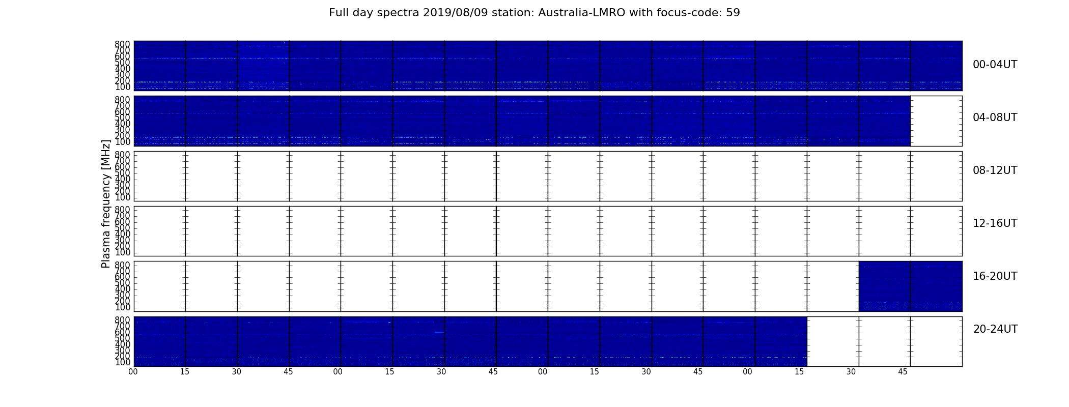Click the '800' tick label of 00-04UT panel
Image resolution: width=1069 pixels, height=407 pixels.
(122, 44)
